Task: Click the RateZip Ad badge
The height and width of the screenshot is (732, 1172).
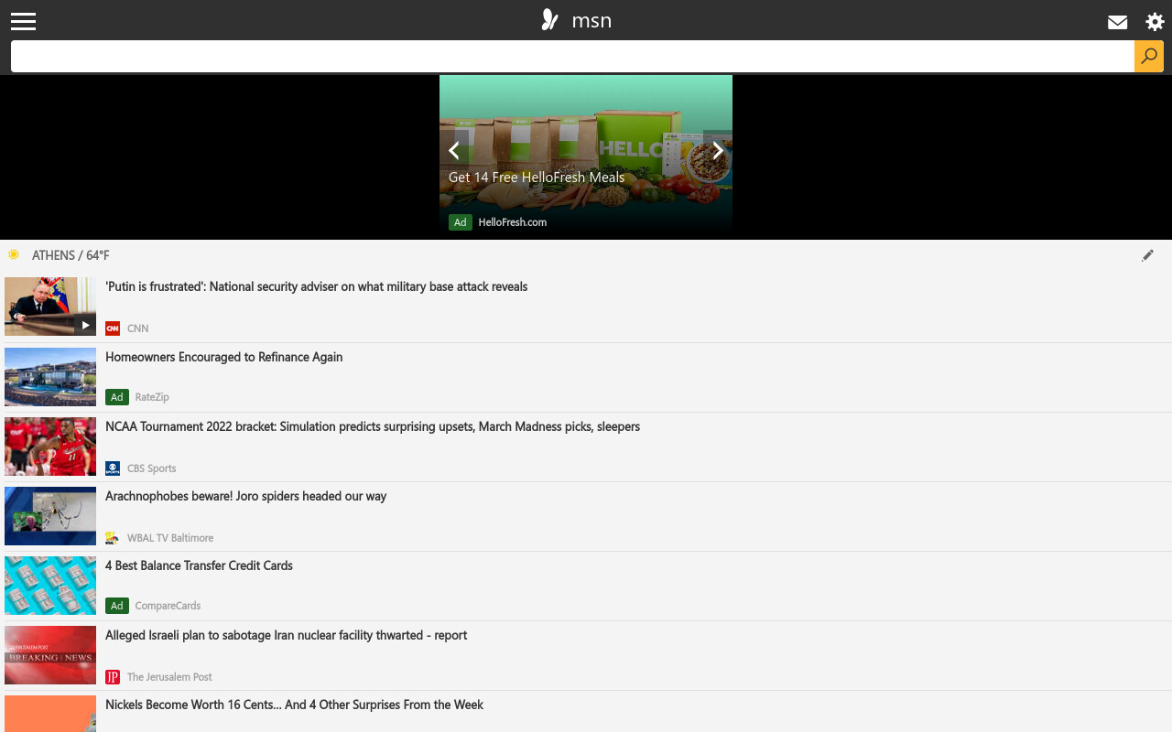Action: (x=117, y=397)
